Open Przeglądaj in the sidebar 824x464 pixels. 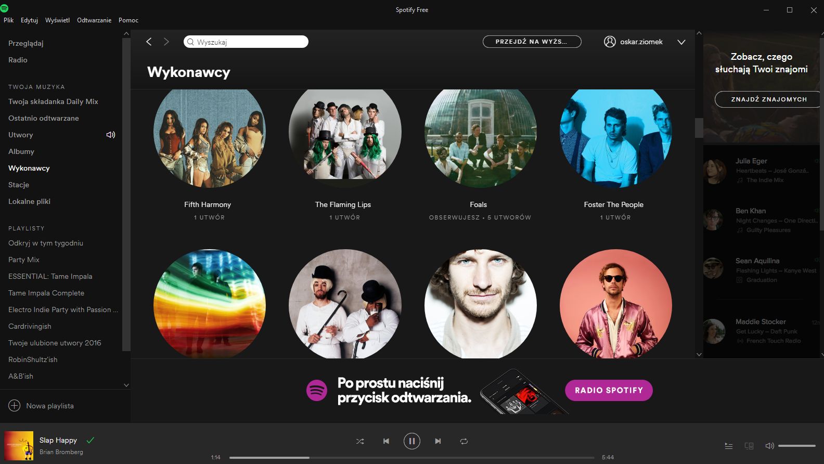[x=26, y=43]
